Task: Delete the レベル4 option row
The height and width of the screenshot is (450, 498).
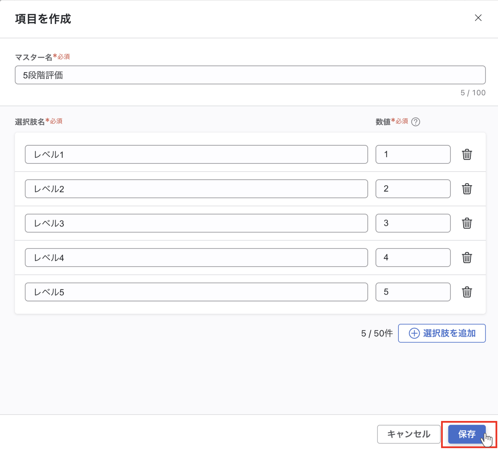Action: [467, 257]
